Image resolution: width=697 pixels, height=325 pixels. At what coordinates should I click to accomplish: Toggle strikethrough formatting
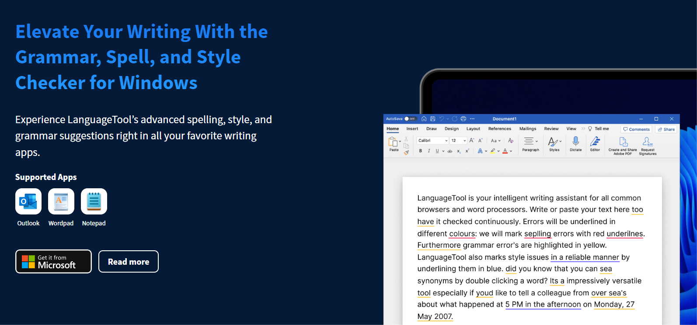pos(450,151)
